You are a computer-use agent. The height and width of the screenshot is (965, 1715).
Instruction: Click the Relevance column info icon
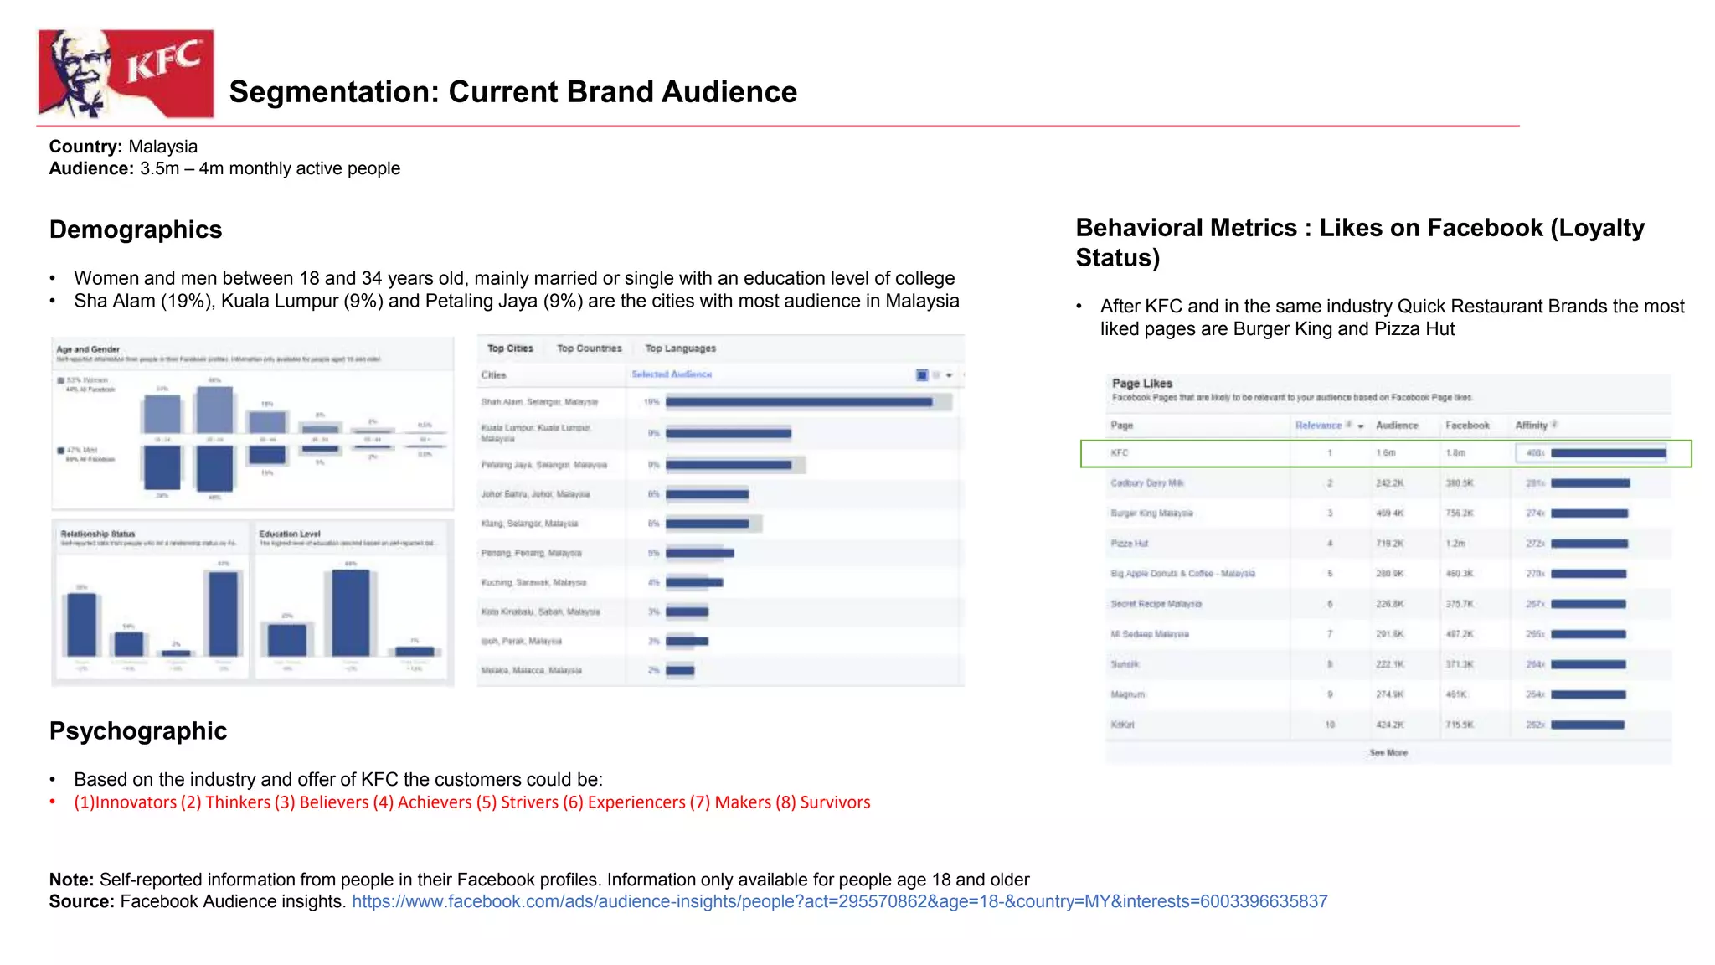click(x=1349, y=425)
